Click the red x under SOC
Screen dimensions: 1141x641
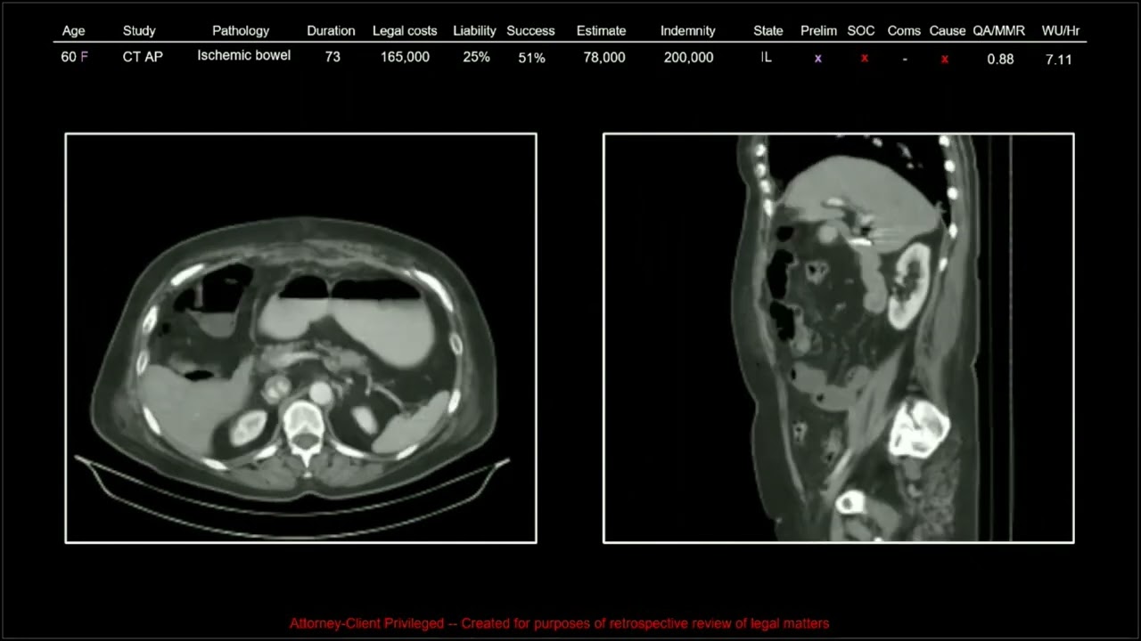[x=864, y=59]
